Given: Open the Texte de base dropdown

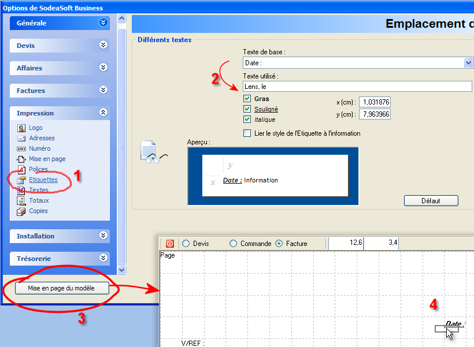Looking at the screenshot, I should click(468, 63).
